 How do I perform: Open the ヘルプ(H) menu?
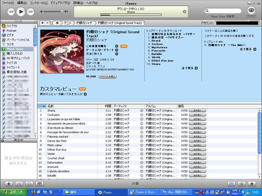click(x=92, y=3)
